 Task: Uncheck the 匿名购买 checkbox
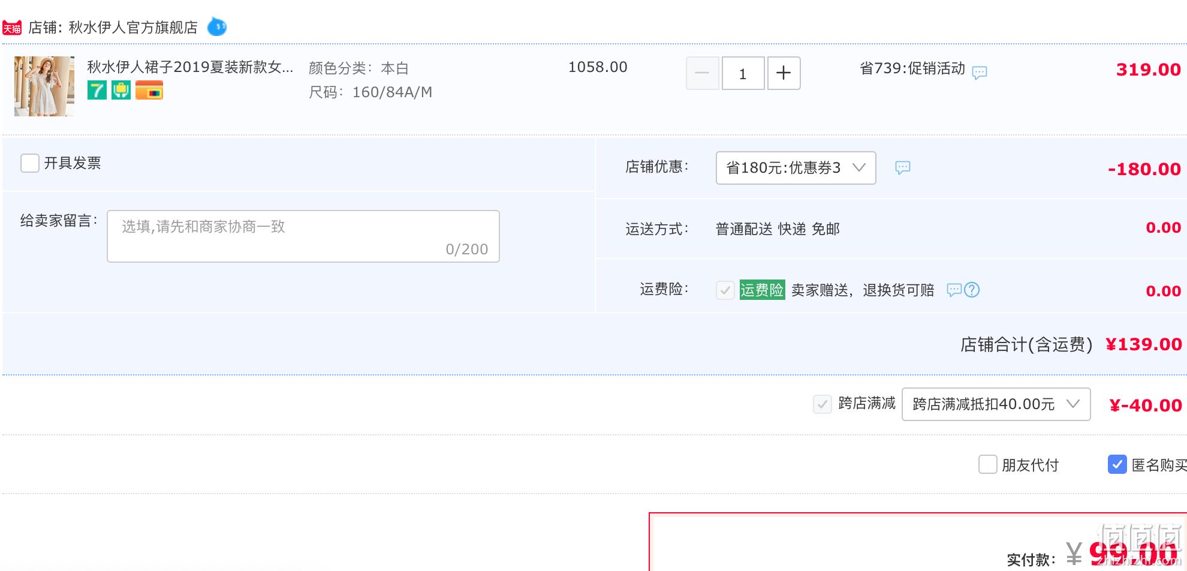tap(1117, 464)
